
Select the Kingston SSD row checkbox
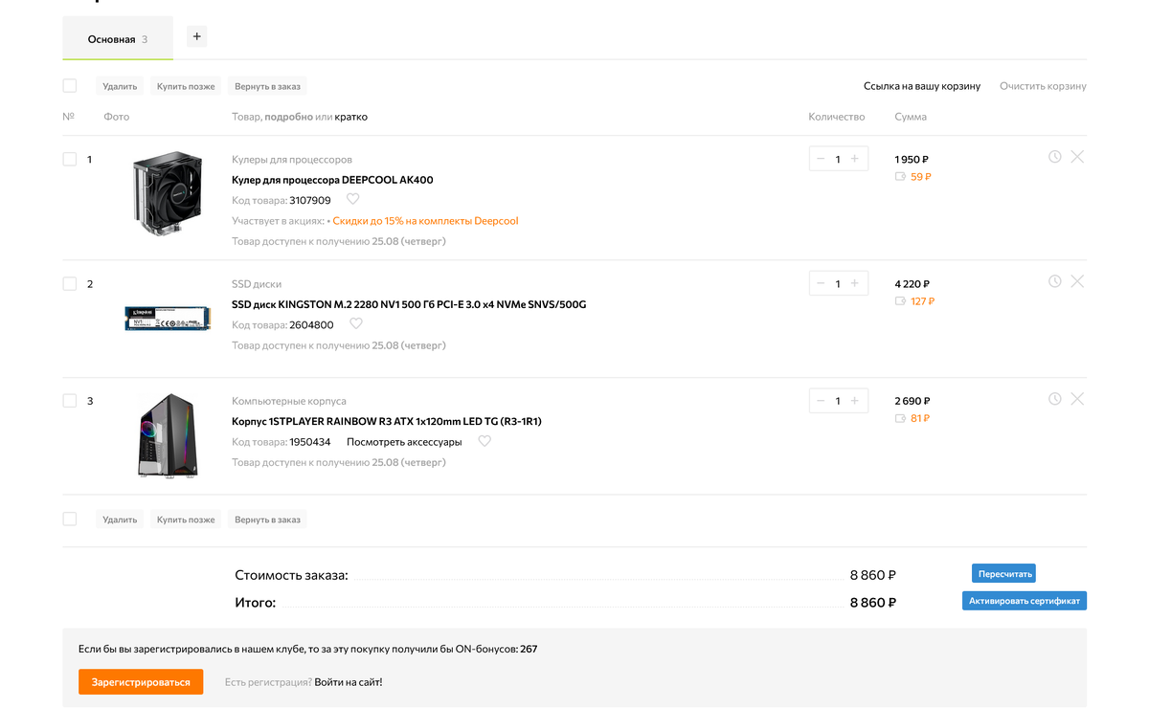[70, 284]
